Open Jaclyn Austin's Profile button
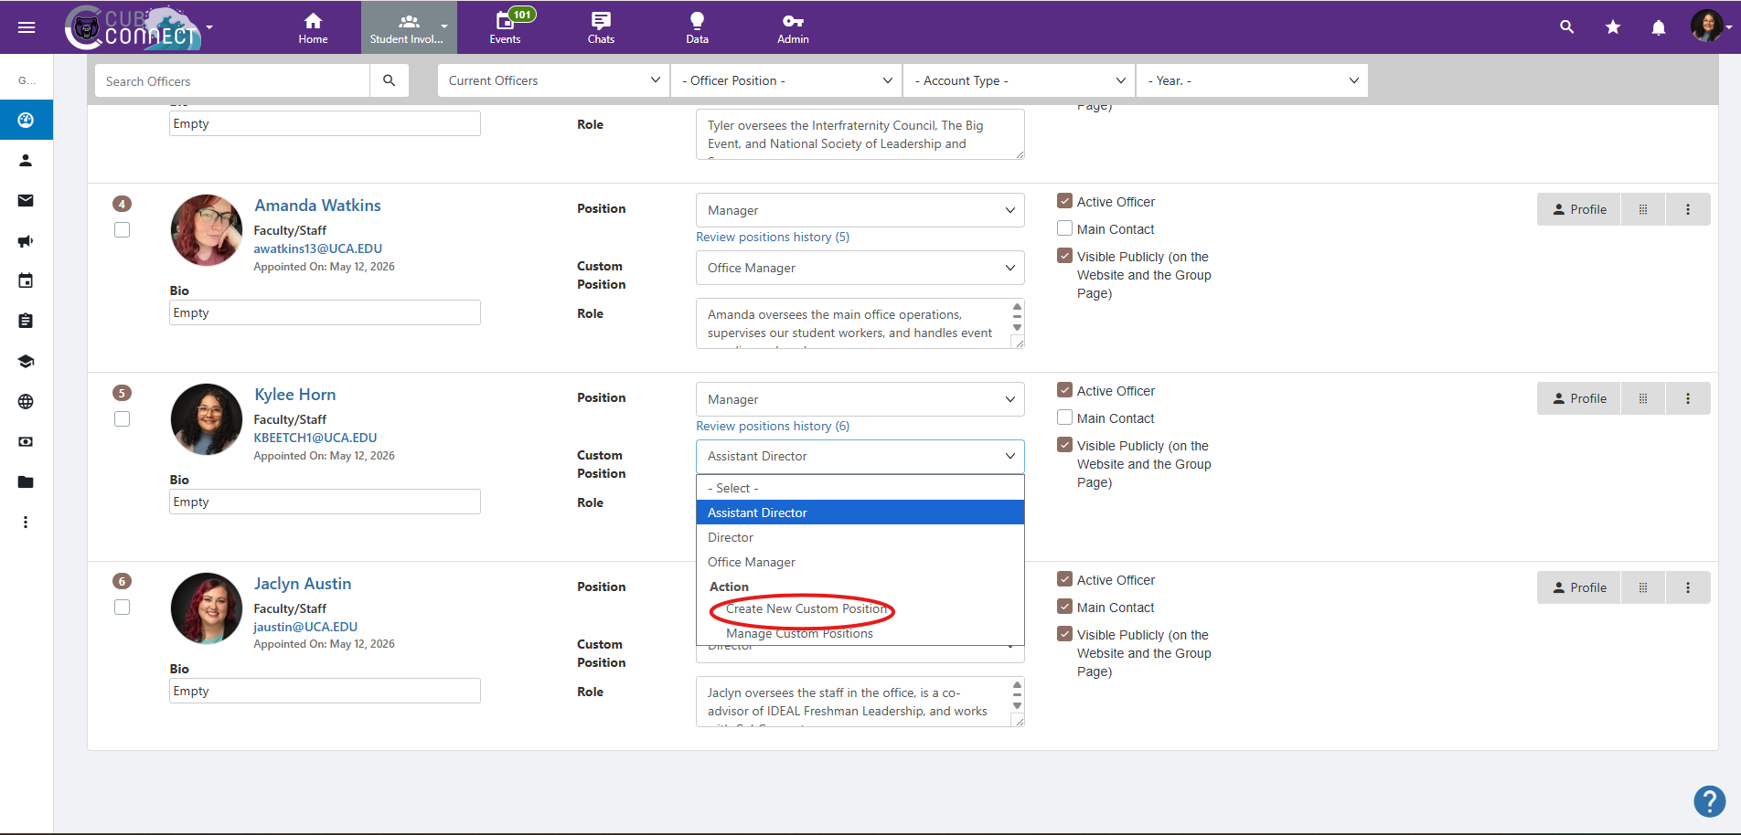 point(1579,587)
